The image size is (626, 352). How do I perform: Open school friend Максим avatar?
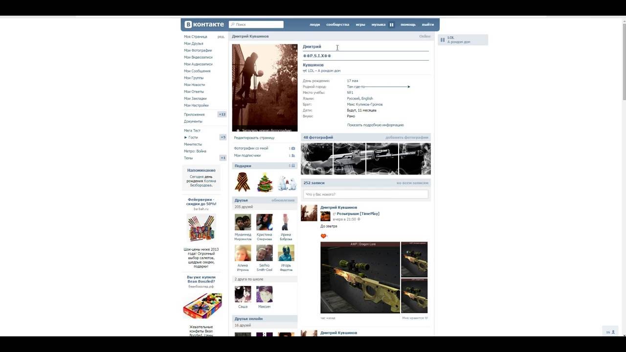[x=265, y=294]
